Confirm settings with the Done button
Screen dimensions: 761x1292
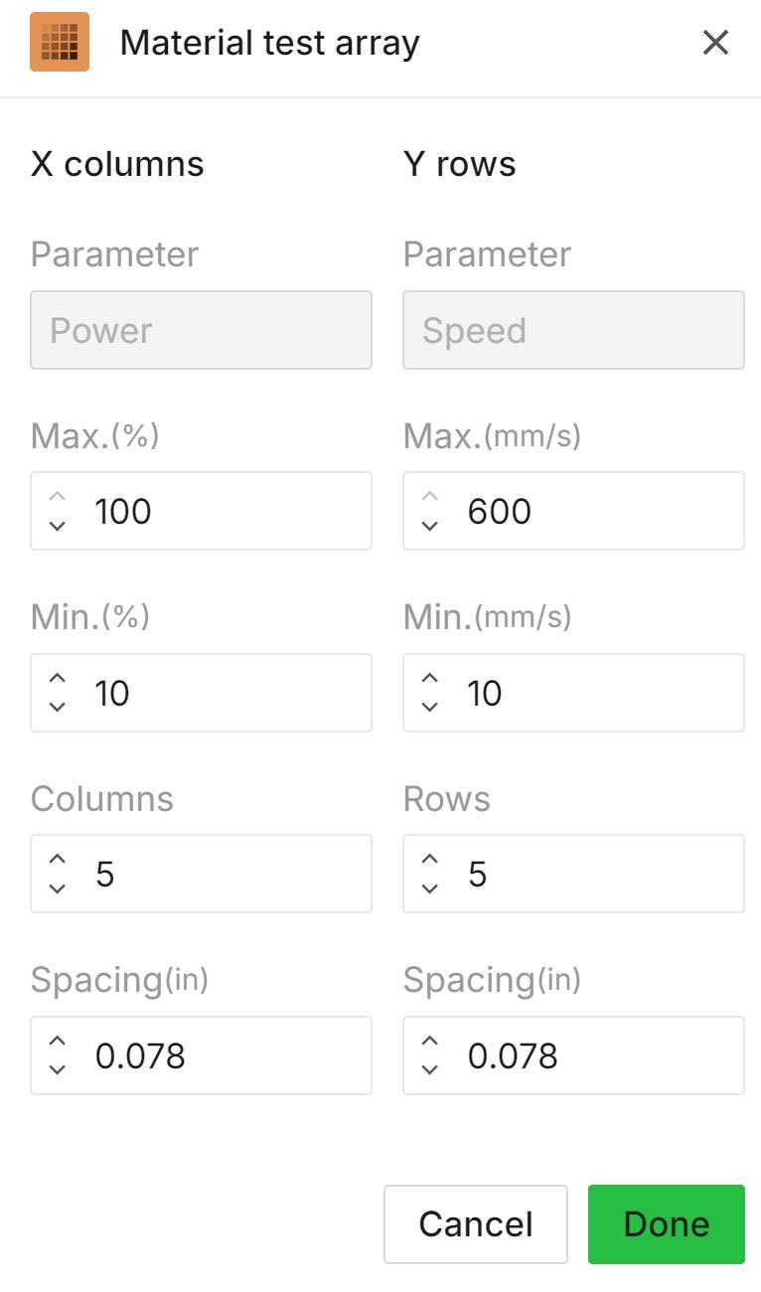tap(666, 1224)
